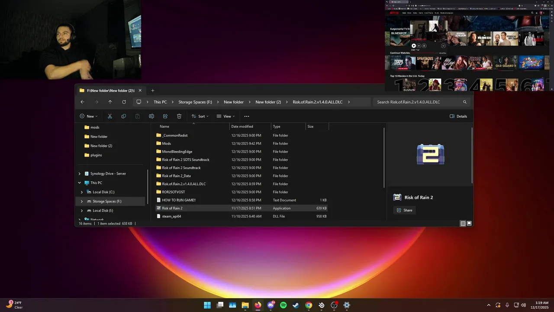This screenshot has width=554, height=312.
Task: Click Spartacus thumbnail in Netflix Continue Watching
Action: point(429,63)
